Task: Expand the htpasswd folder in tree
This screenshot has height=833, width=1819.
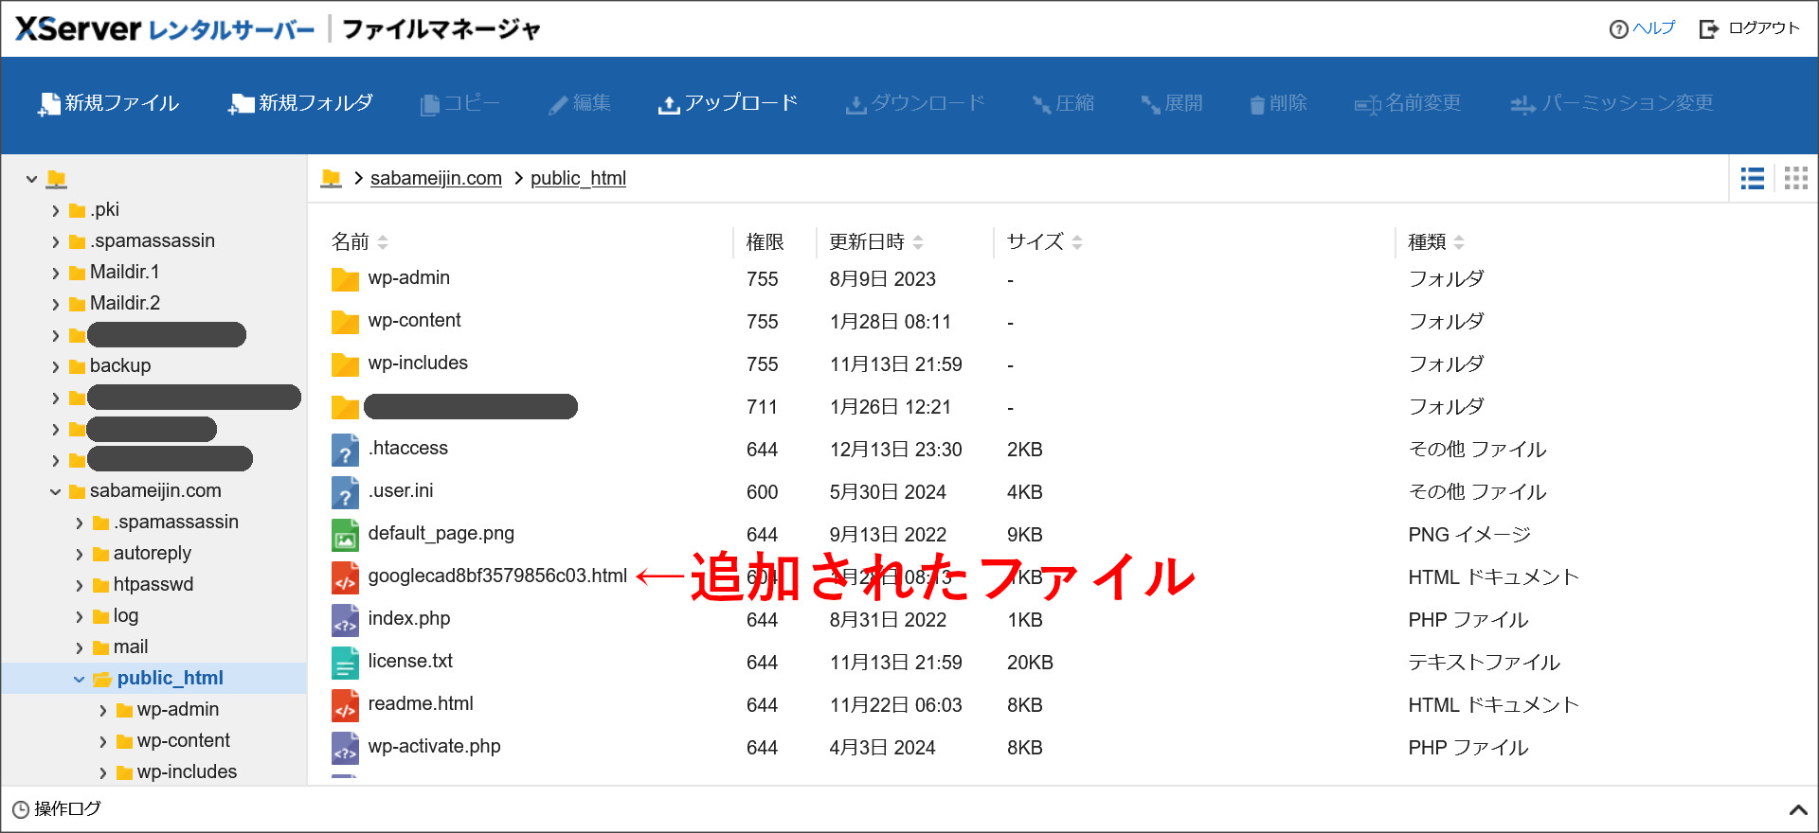Action: click(79, 585)
